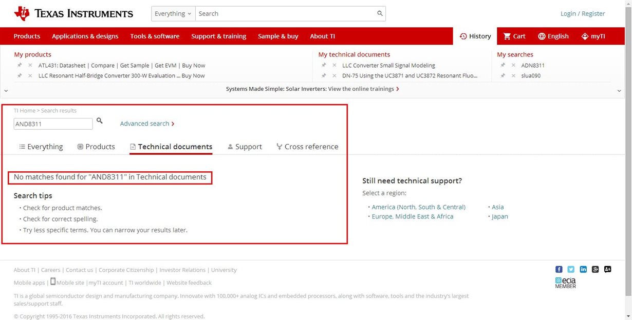Image resolution: width=632 pixels, height=320 pixels.
Task: Change language via English globe
Action: (x=553, y=36)
